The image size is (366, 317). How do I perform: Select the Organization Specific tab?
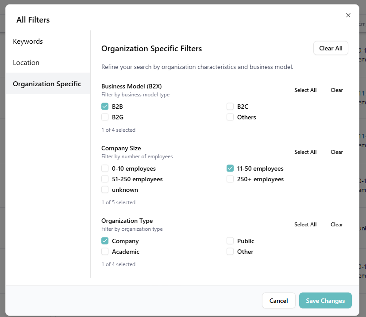[x=47, y=84]
